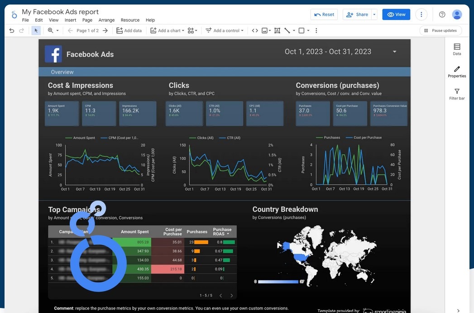The height and width of the screenshot is (313, 474).
Task: Open the Data panel
Action: pyautogui.click(x=457, y=50)
